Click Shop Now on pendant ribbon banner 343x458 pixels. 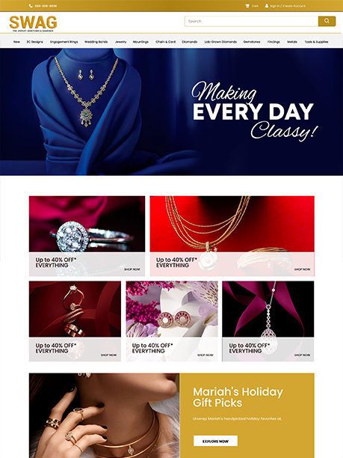coord(302,355)
